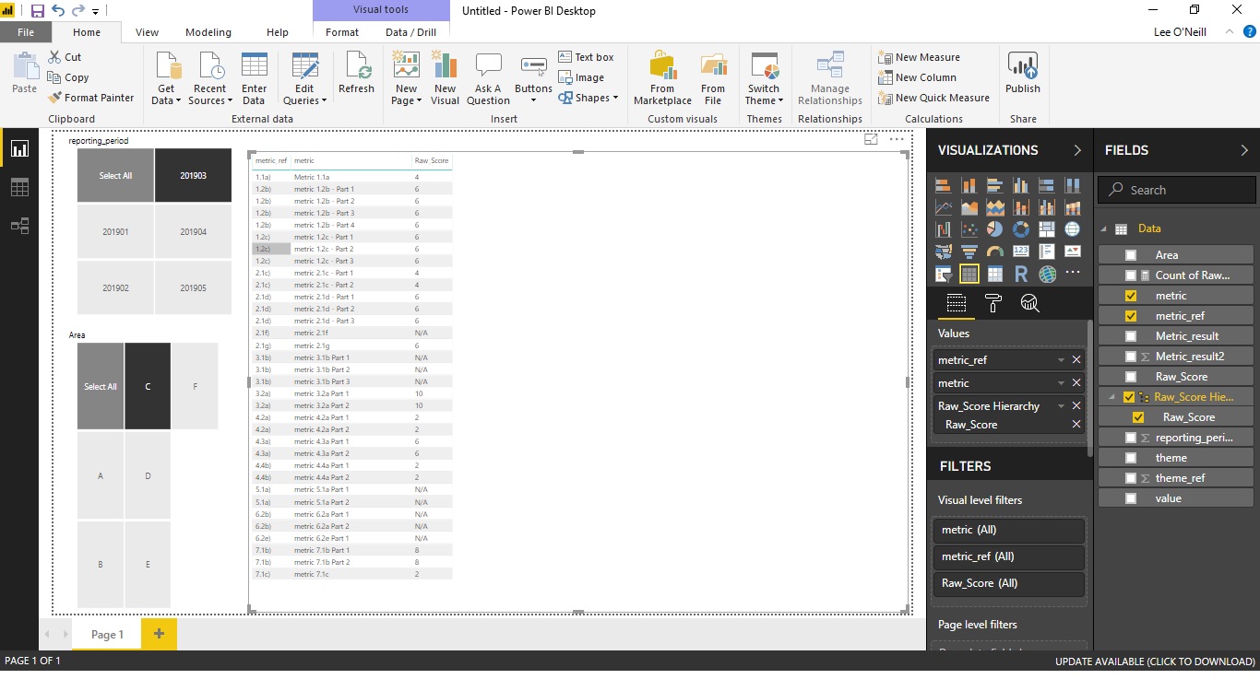Image resolution: width=1260 pixels, height=679 pixels.
Task: Check the Area field checkbox
Action: [x=1131, y=255]
